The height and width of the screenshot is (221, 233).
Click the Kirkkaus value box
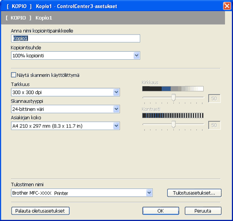point(214,98)
